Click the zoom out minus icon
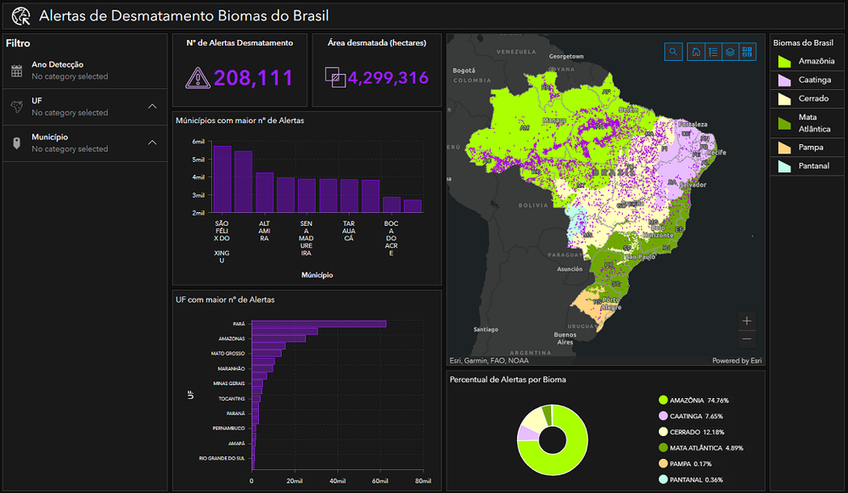The image size is (848, 493). [746, 339]
